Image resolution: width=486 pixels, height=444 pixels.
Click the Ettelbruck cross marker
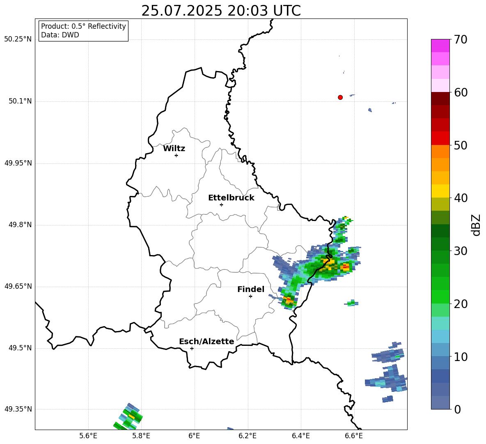tap(221, 205)
